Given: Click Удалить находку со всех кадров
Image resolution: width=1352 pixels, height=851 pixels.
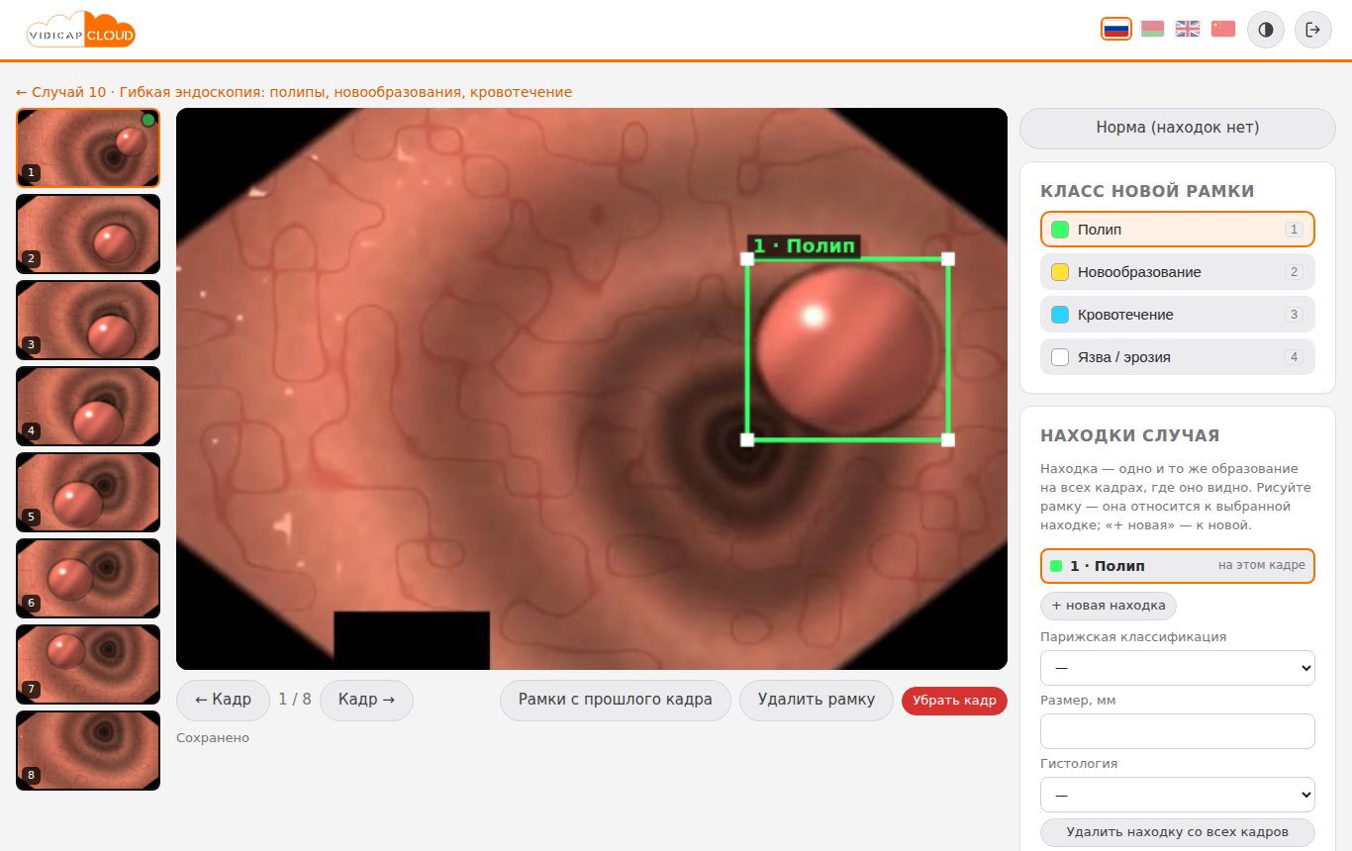Looking at the screenshot, I should pos(1178,832).
